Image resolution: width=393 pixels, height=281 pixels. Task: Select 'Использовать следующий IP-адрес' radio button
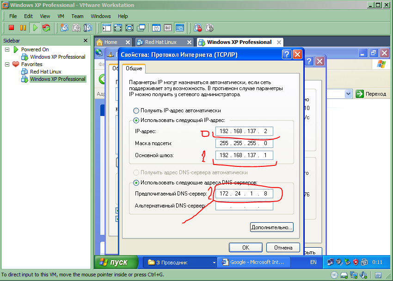click(x=136, y=121)
